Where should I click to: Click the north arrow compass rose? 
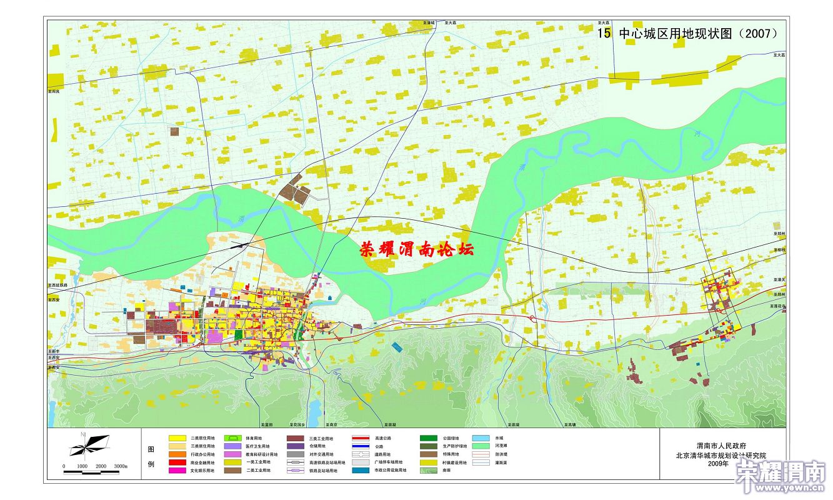point(89,444)
